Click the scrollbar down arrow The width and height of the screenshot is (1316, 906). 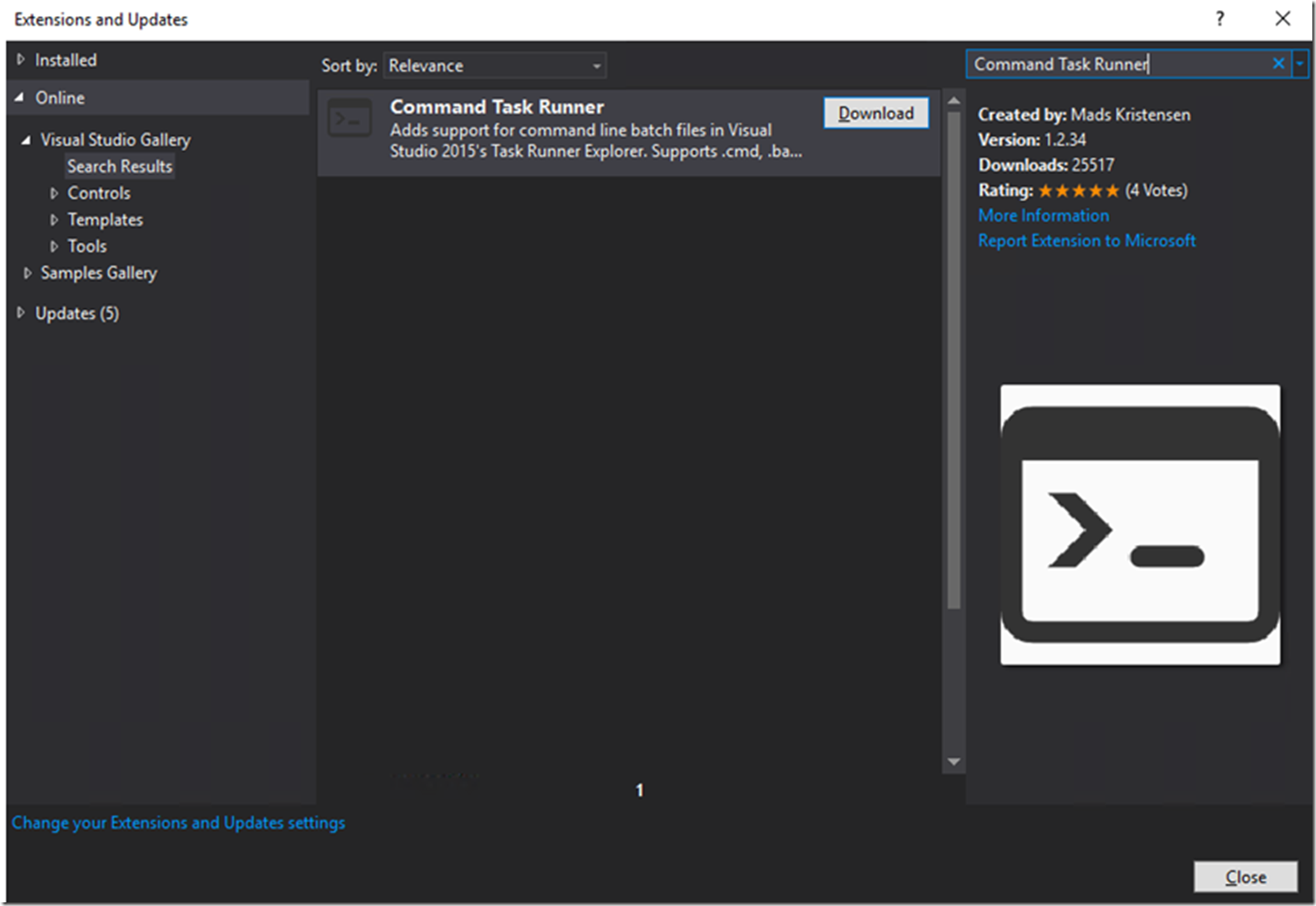[x=953, y=762]
